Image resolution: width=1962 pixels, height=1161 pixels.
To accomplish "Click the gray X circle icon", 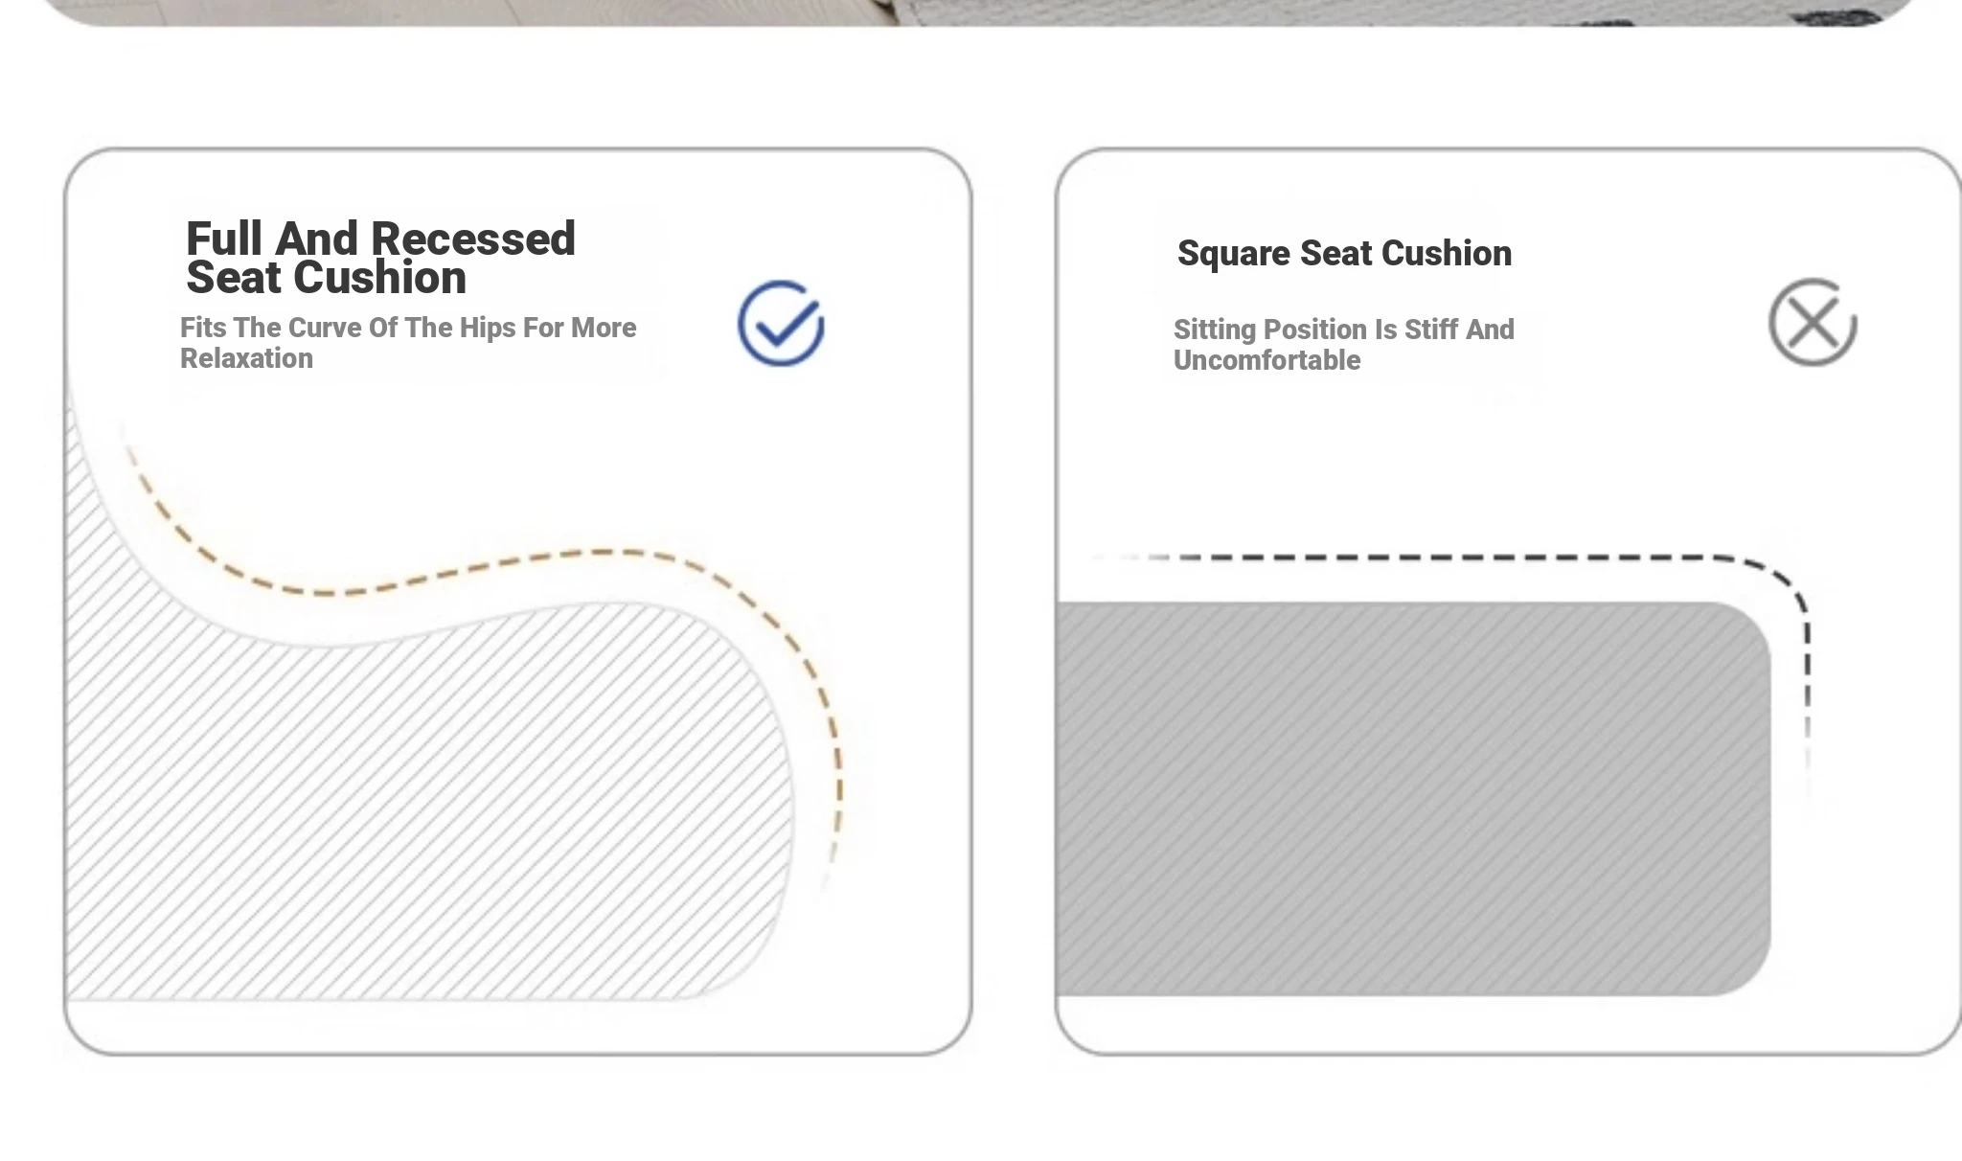I will coord(1813,323).
